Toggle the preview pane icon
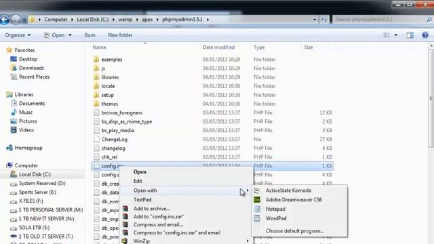The image size is (434, 244). click(410, 35)
